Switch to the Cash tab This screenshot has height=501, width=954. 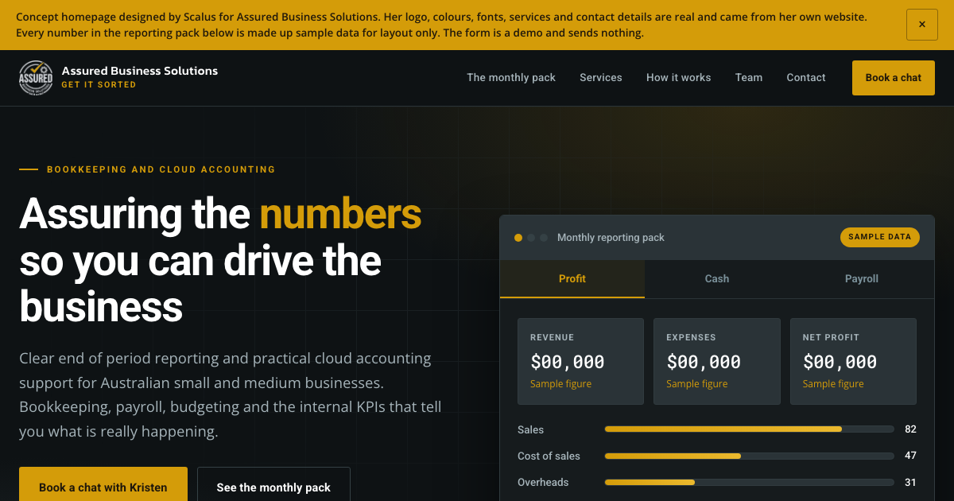[717, 279]
